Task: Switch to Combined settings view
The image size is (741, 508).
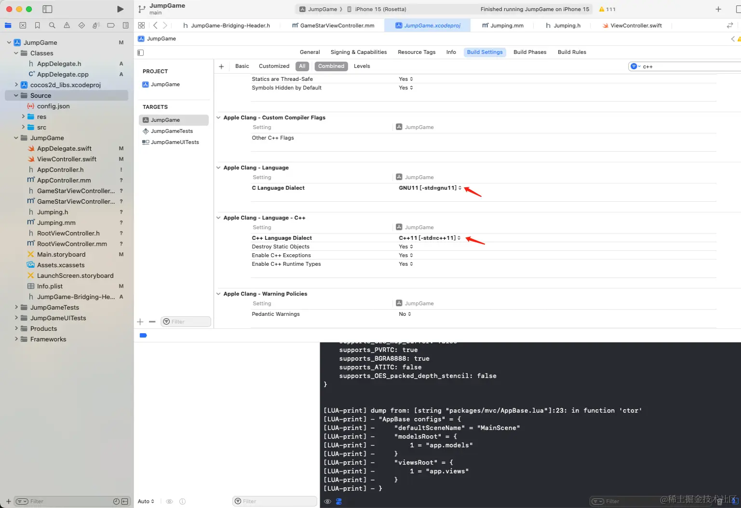Action: click(x=331, y=66)
